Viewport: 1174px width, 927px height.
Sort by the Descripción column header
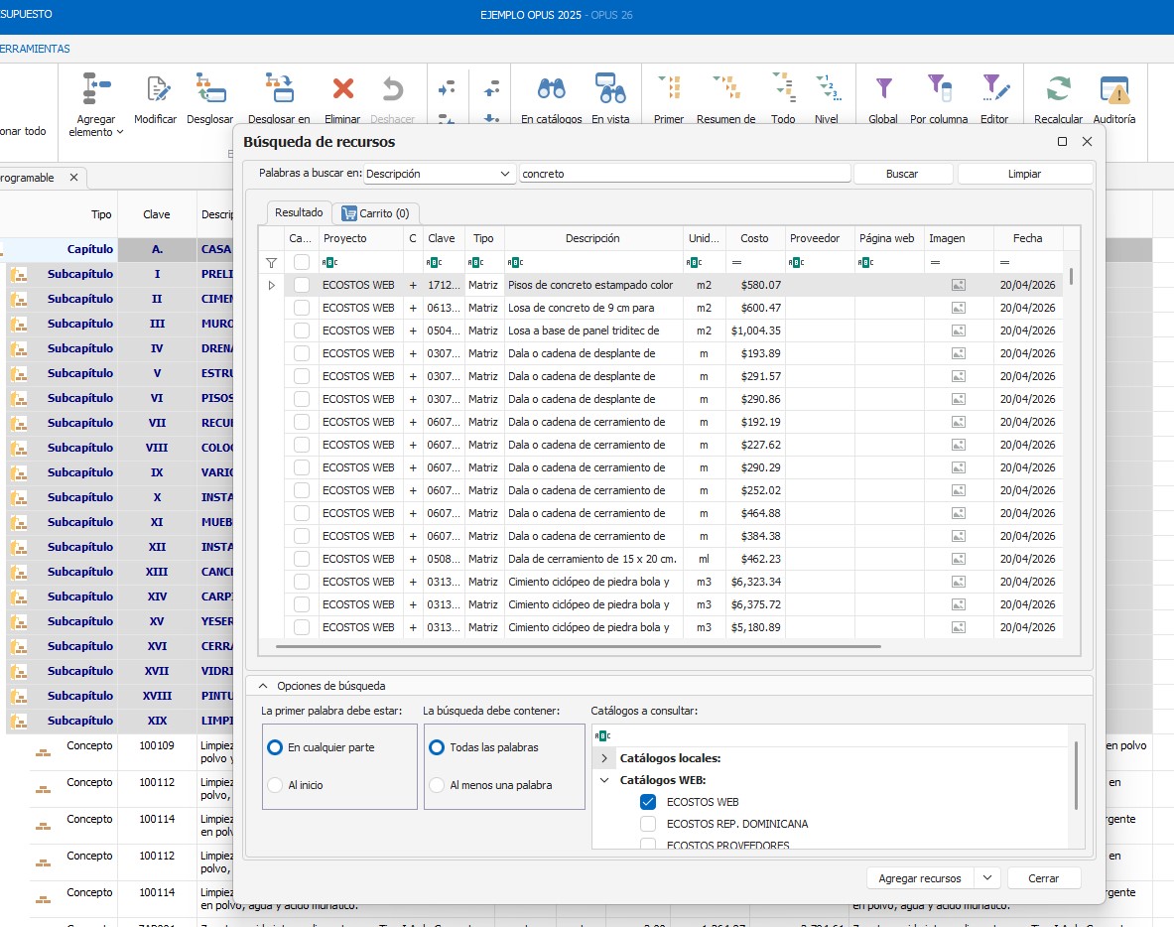(x=593, y=238)
